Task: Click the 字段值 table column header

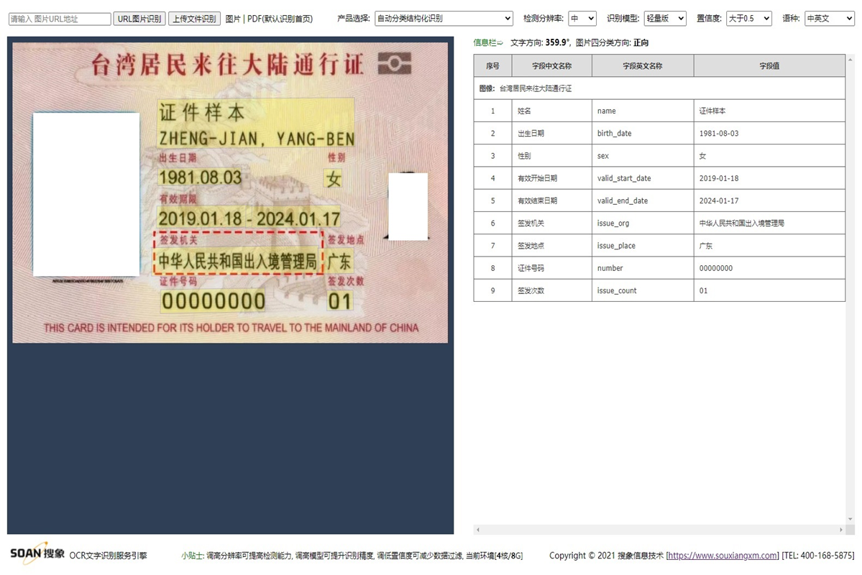Action: (769, 65)
